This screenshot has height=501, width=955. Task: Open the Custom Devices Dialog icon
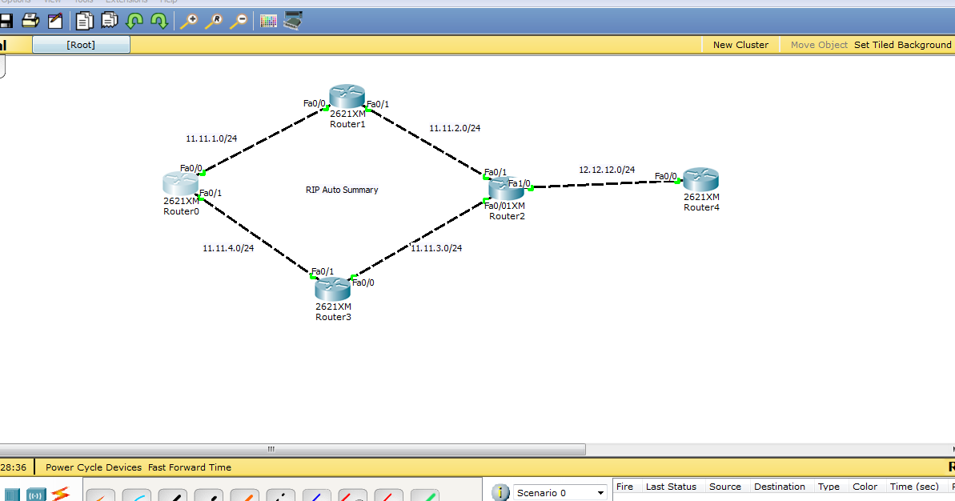[292, 22]
